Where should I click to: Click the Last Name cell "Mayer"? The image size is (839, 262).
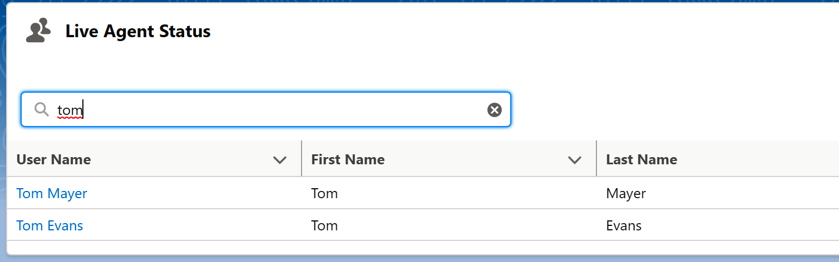point(626,194)
